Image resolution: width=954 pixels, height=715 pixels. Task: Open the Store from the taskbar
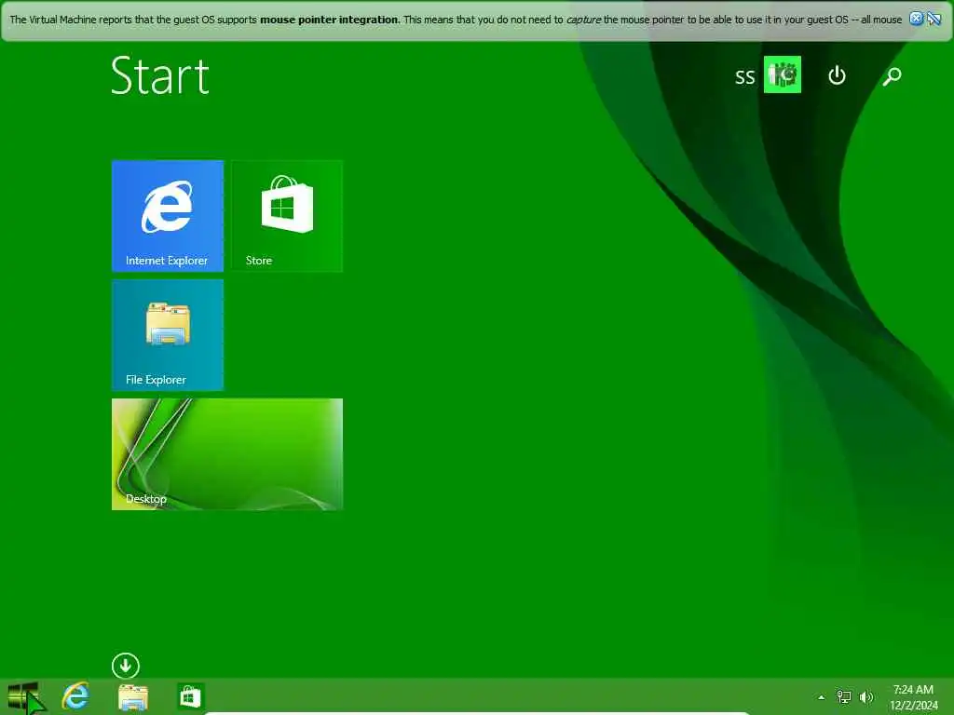[x=190, y=696]
